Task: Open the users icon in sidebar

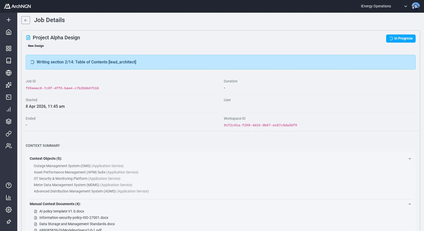Action: coord(8,146)
